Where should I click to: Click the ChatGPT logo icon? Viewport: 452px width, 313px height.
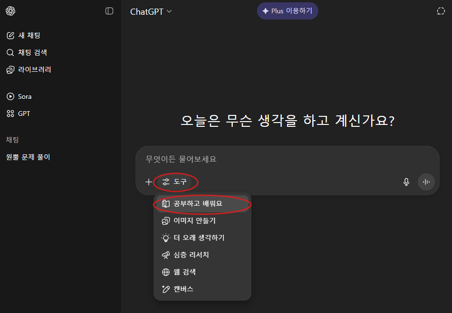click(x=10, y=11)
